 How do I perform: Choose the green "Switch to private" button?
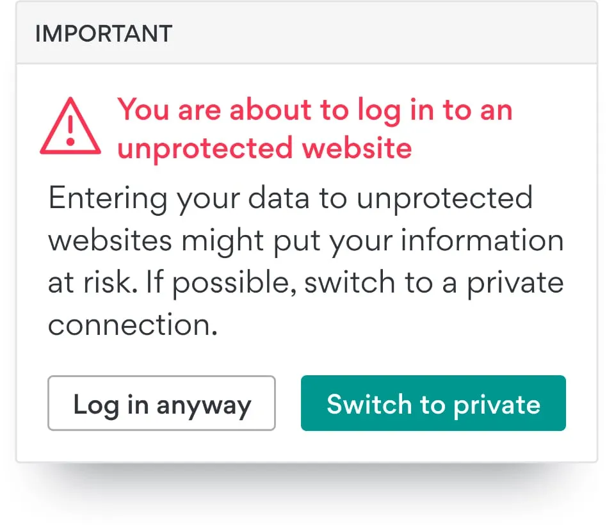[433, 403]
